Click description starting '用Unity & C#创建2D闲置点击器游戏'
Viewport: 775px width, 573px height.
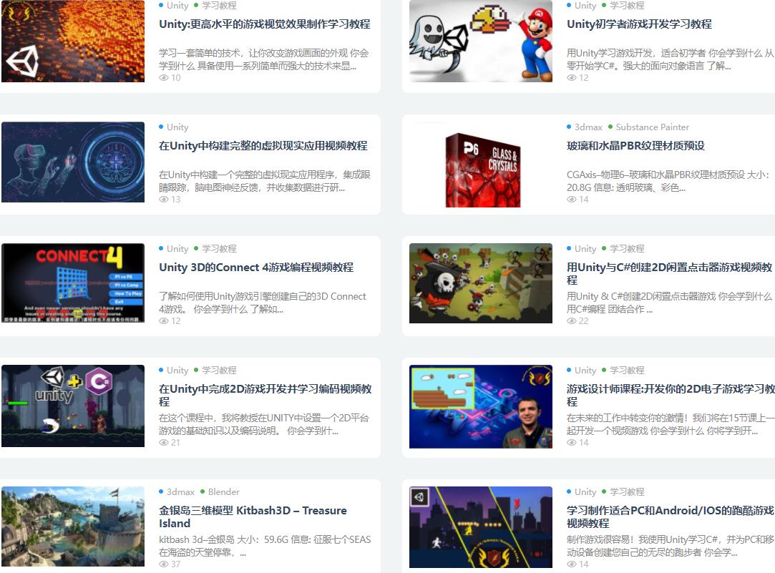(x=669, y=303)
